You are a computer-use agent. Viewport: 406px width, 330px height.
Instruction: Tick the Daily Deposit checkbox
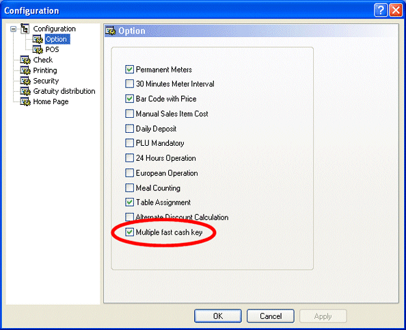click(129, 129)
